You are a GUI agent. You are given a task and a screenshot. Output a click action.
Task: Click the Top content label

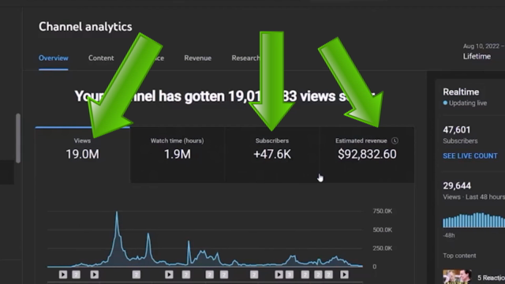pos(459,256)
